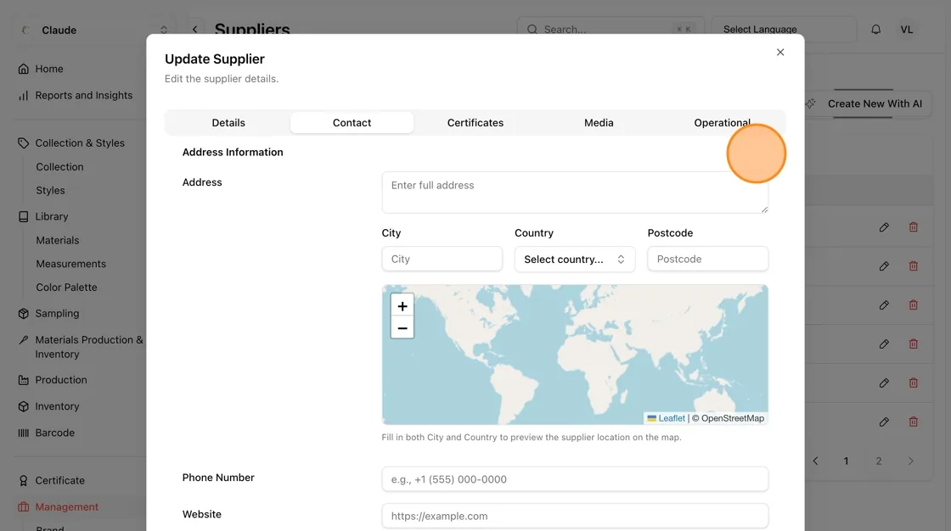Screen dimensions: 951x531
Task: Open the Select Language dropdown
Action: click(x=784, y=30)
